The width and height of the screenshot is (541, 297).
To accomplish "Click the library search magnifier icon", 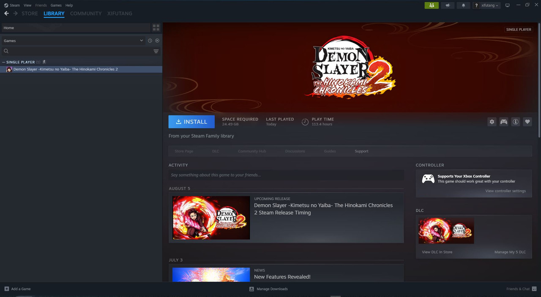I will (x=6, y=51).
